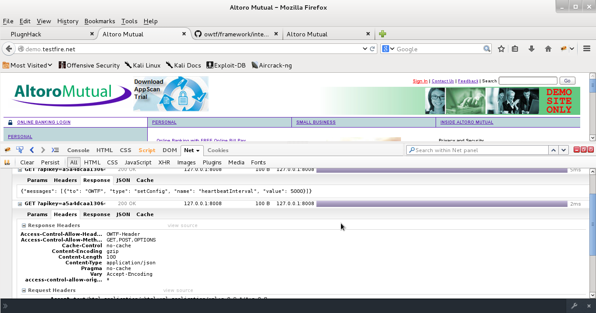Expand the Most Visited bookmarks dropdown
596x313 pixels.
pos(50,65)
